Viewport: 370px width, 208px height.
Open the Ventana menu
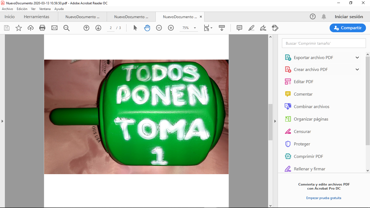[45, 9]
